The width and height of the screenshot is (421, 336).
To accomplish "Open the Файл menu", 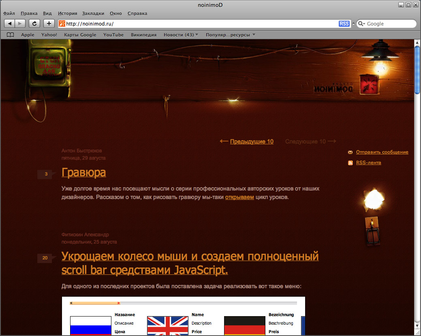I will [9, 13].
